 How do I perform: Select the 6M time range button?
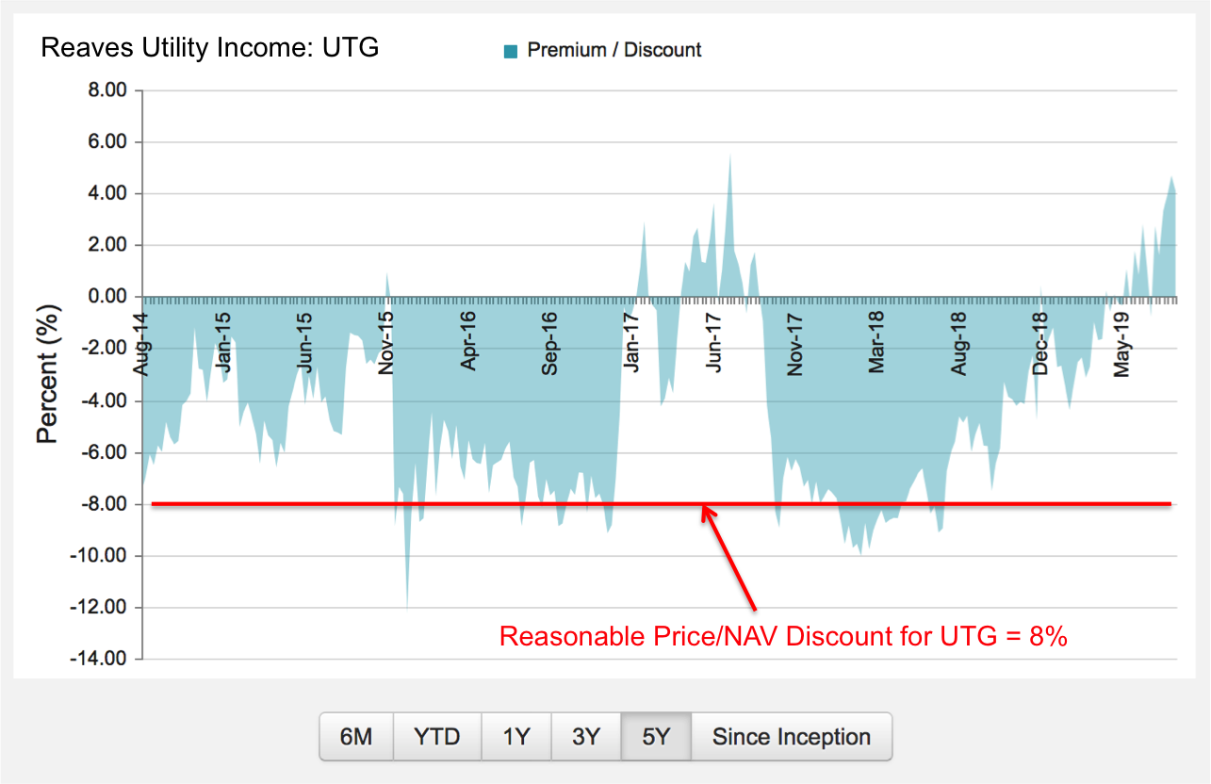[x=355, y=736]
